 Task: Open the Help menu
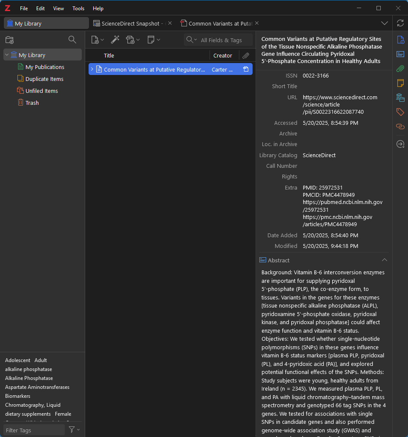coord(98,9)
